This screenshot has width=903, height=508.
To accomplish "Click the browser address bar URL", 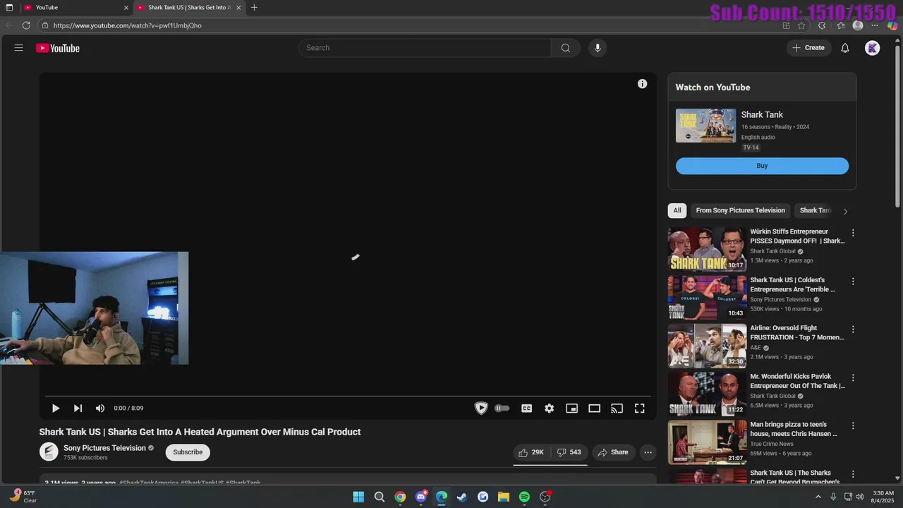I will [x=127, y=25].
